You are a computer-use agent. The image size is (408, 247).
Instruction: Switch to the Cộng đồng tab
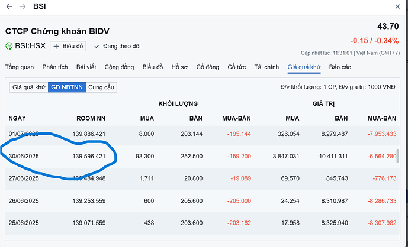click(x=119, y=67)
